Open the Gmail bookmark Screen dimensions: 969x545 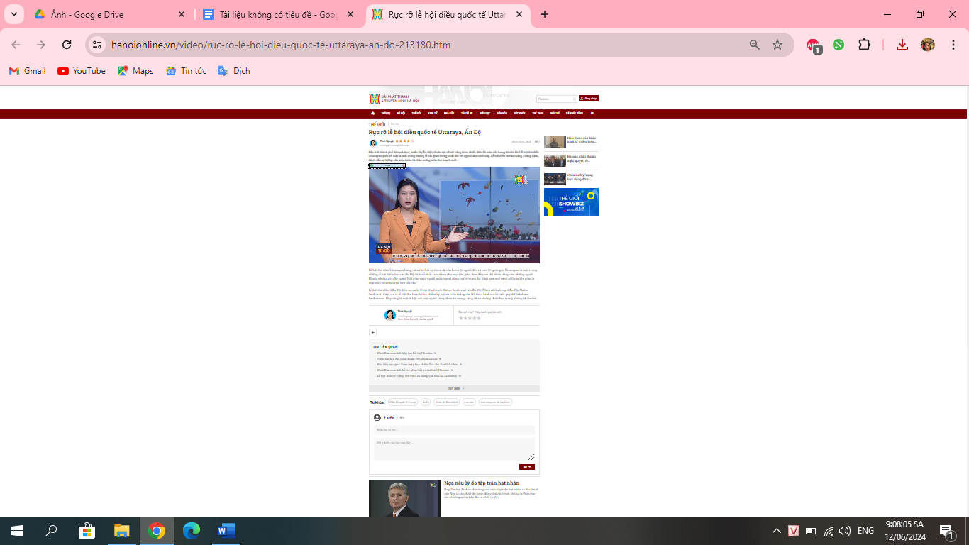tap(28, 71)
